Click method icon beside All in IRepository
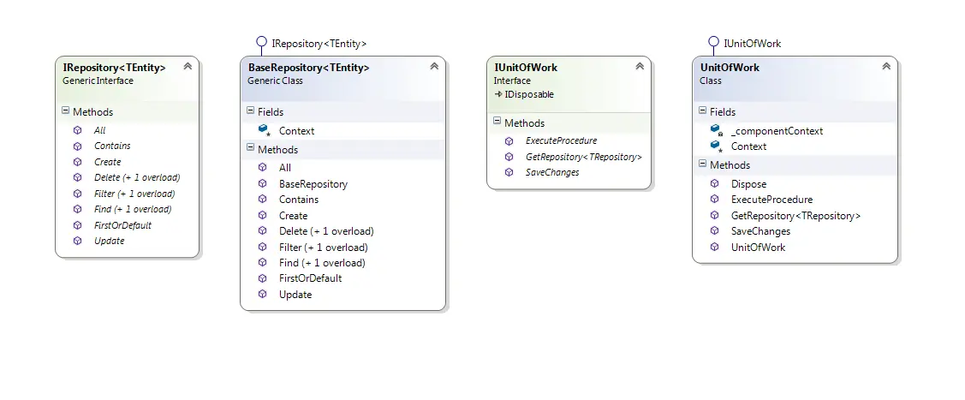 78,130
